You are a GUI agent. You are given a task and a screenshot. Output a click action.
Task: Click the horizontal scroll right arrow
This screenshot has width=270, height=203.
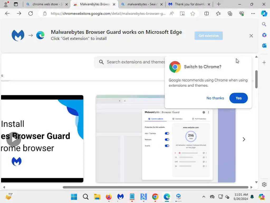click(251, 187)
